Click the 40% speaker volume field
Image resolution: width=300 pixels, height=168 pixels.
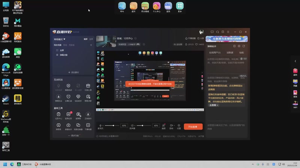click(156, 125)
